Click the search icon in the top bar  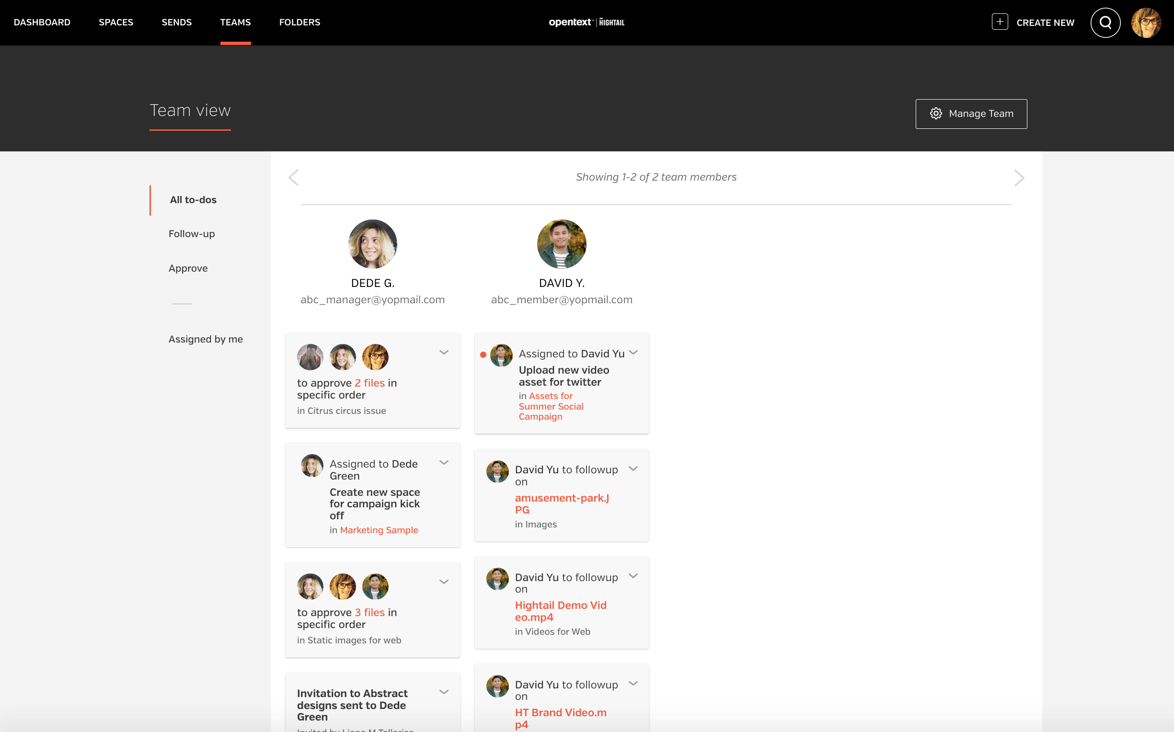[x=1106, y=23]
